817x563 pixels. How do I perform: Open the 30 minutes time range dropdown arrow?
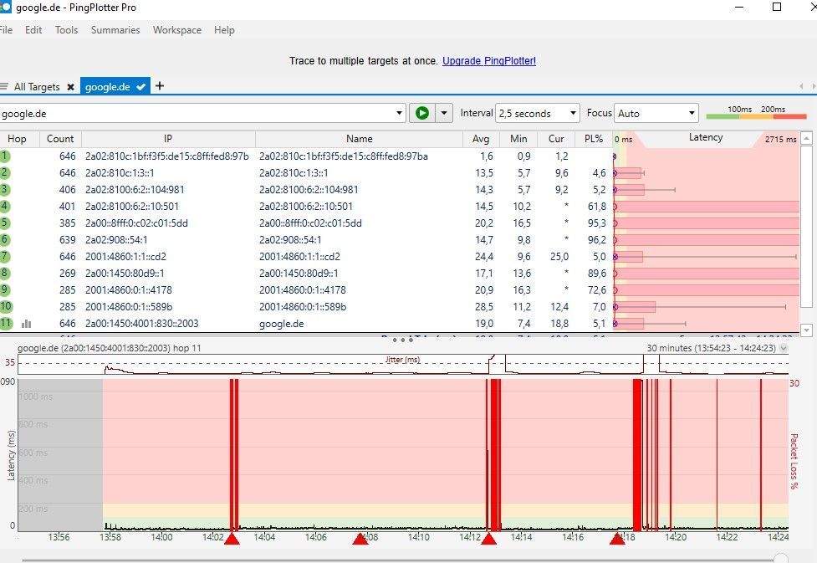point(784,348)
